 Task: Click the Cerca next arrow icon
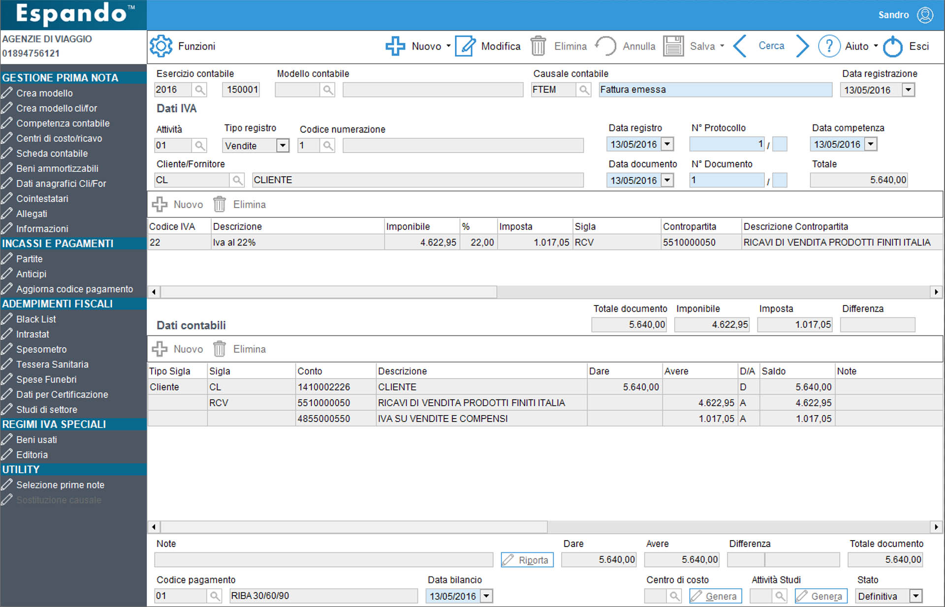pyautogui.click(x=802, y=46)
